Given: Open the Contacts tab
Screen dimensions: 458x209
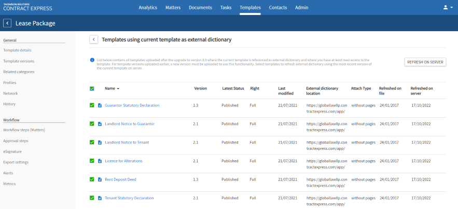Looking at the screenshot, I should pyautogui.click(x=278, y=8).
